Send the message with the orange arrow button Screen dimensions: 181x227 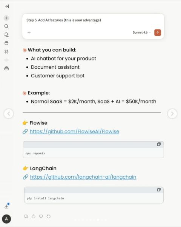[158, 32]
